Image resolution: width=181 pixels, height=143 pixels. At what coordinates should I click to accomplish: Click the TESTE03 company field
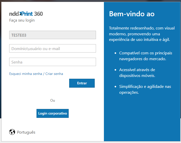52,35
